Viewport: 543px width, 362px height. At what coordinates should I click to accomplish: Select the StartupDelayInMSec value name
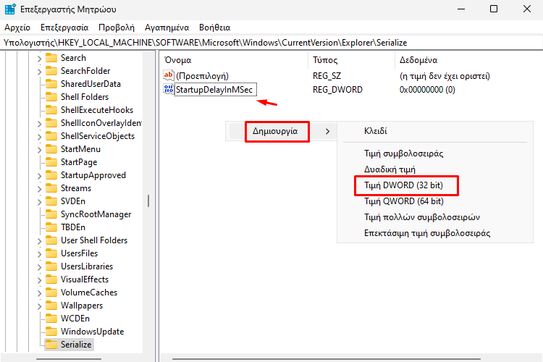tap(215, 90)
